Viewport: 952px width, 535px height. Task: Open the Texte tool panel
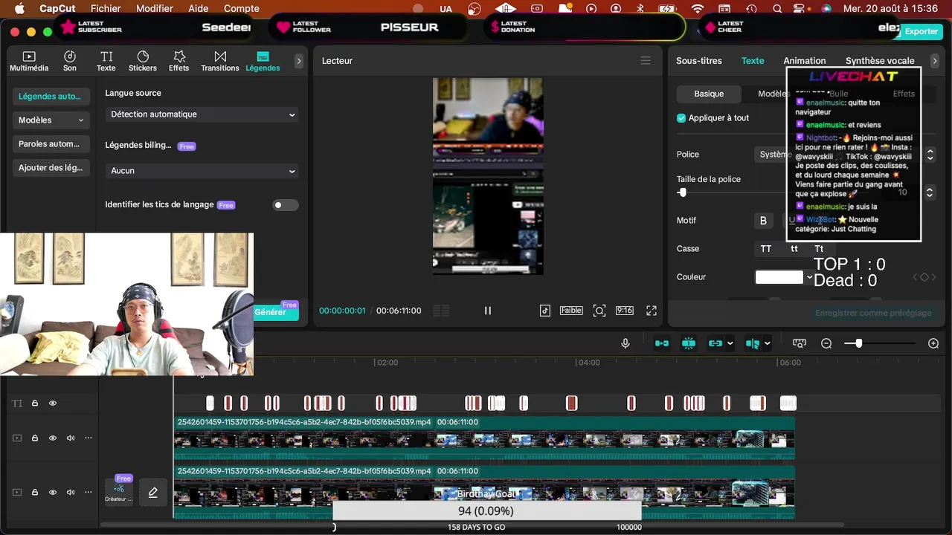tap(106, 61)
